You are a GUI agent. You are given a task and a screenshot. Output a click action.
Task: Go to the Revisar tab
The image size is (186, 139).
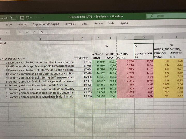(x=98, y=23)
